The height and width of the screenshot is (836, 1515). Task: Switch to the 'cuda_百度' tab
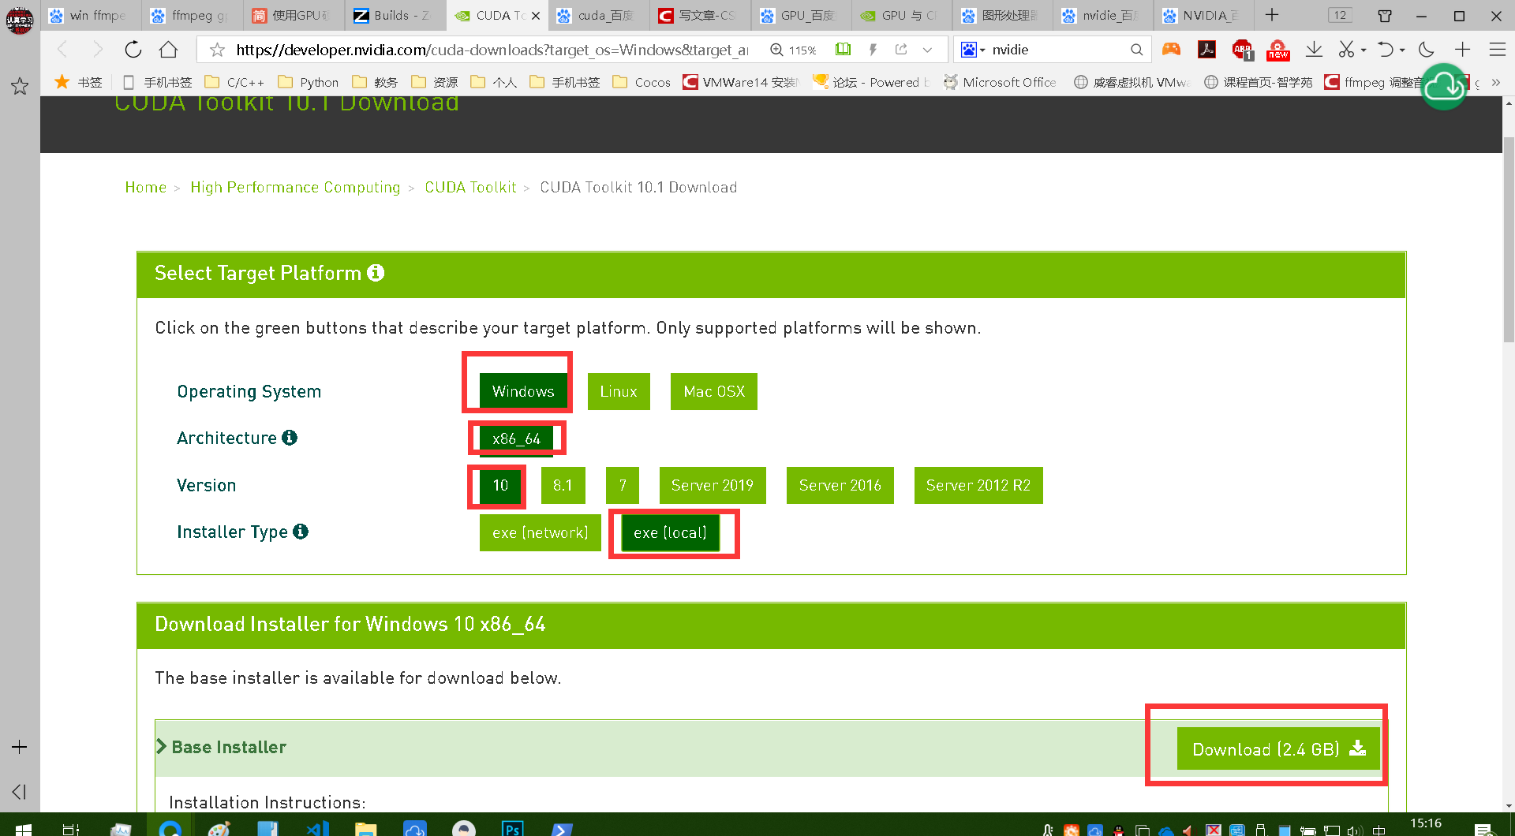tap(597, 15)
